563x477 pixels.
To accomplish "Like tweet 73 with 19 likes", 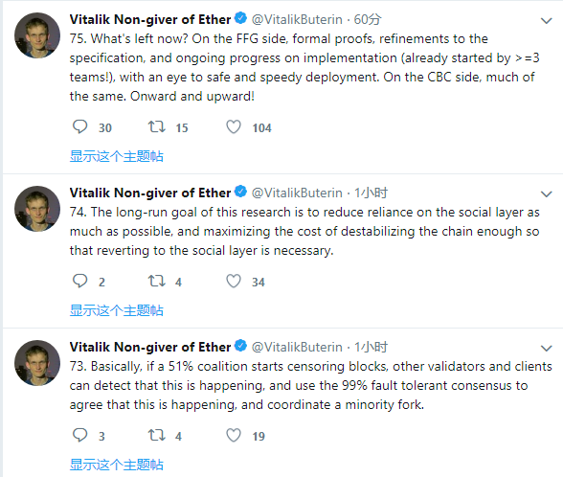I will click(234, 435).
